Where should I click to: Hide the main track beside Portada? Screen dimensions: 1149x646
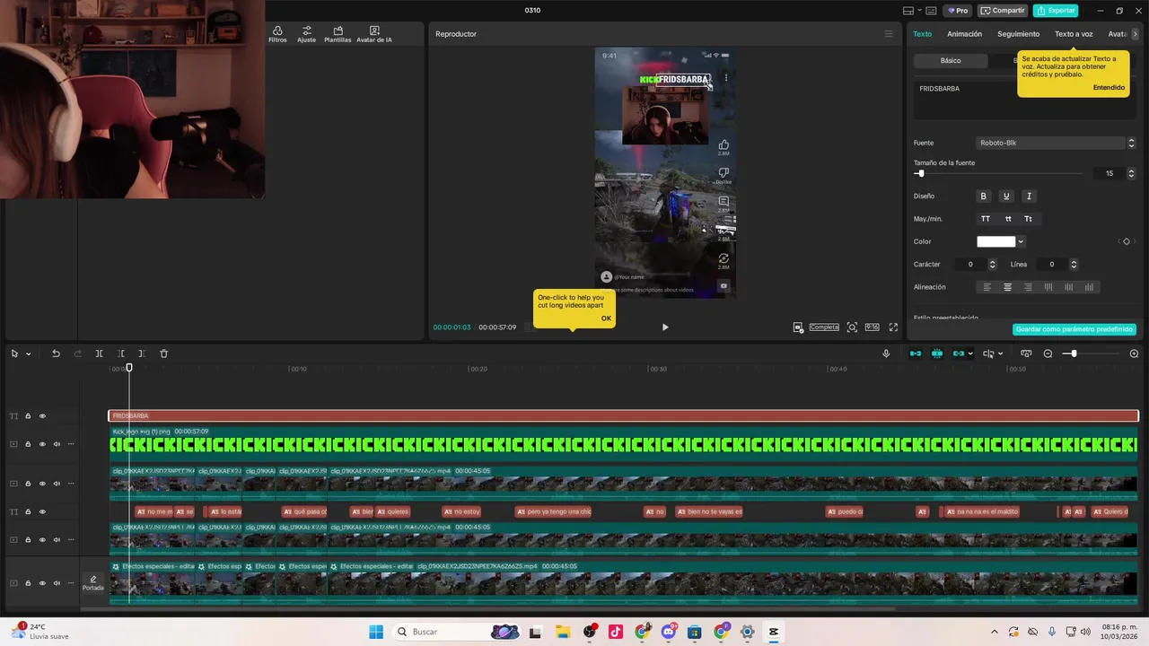(x=42, y=583)
